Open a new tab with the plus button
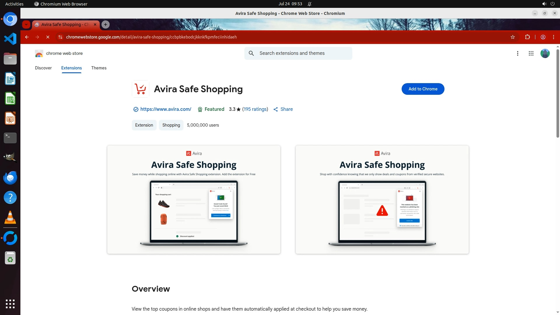 pyautogui.click(x=106, y=24)
